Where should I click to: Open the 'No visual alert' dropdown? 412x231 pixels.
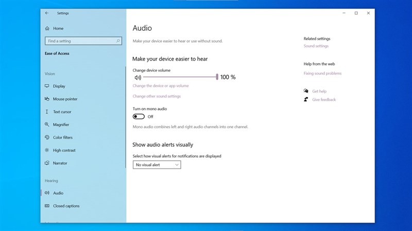(x=157, y=165)
